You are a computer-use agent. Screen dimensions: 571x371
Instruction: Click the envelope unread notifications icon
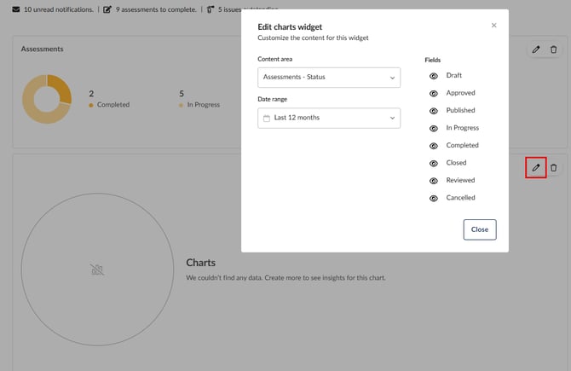tap(16, 9)
